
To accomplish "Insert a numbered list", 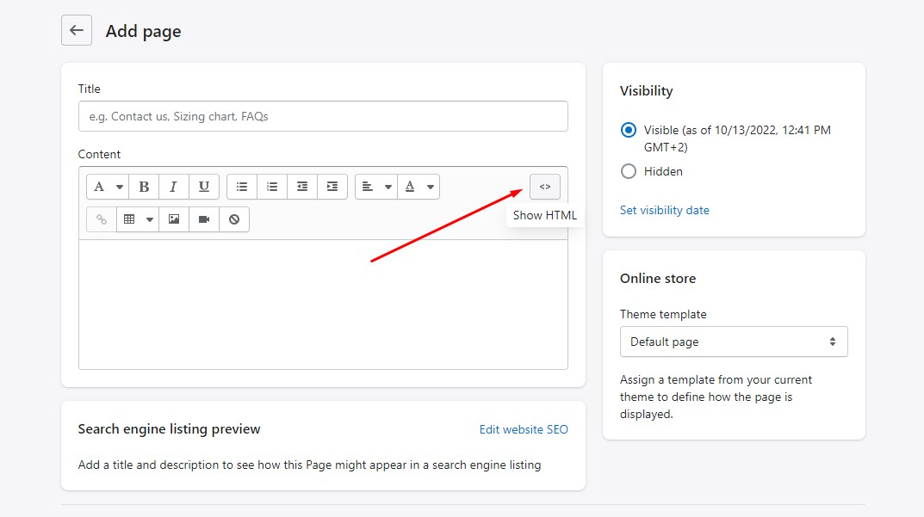I will pos(271,186).
